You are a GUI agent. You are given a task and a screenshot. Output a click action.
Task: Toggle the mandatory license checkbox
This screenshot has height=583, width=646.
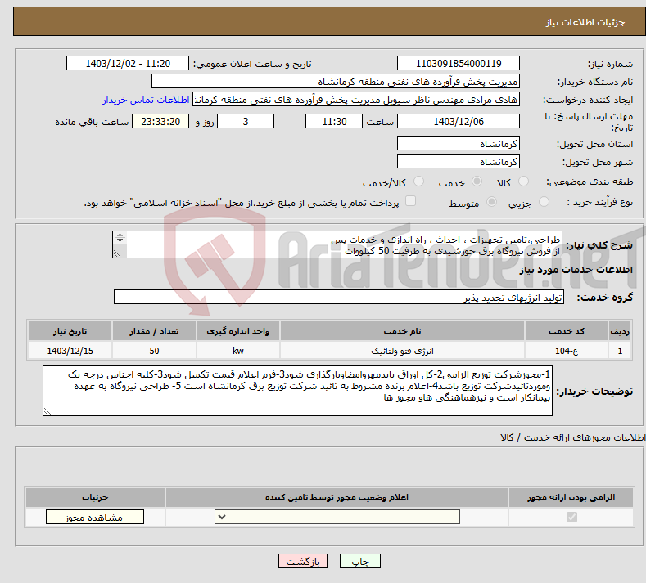(x=571, y=517)
